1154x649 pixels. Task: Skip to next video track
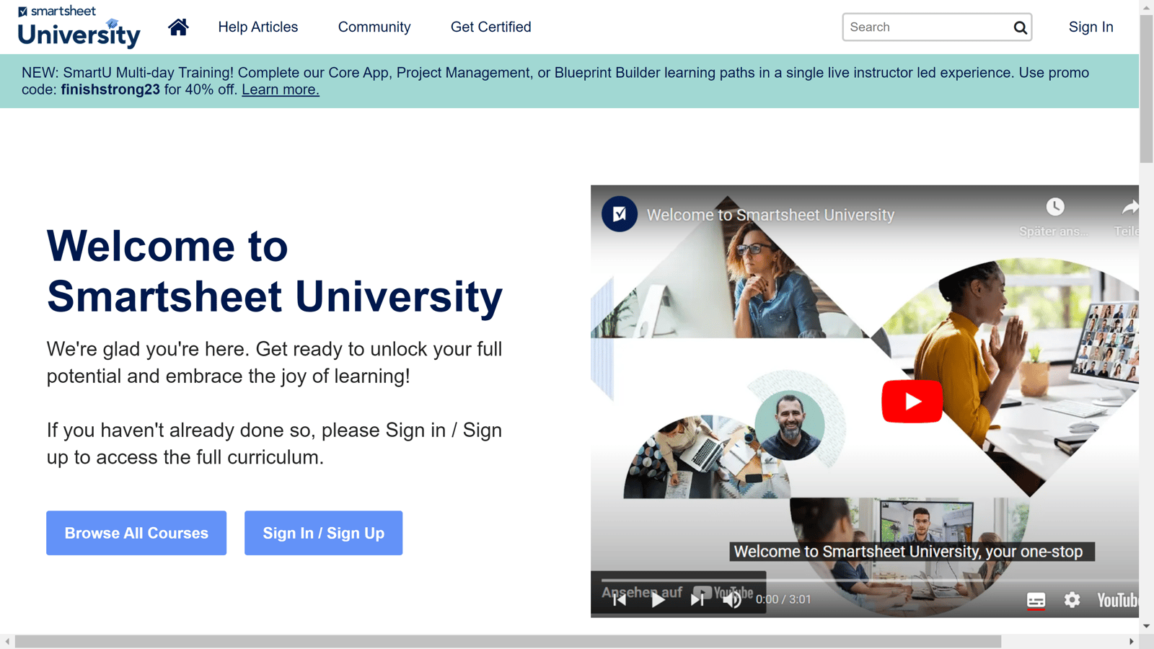[697, 599]
